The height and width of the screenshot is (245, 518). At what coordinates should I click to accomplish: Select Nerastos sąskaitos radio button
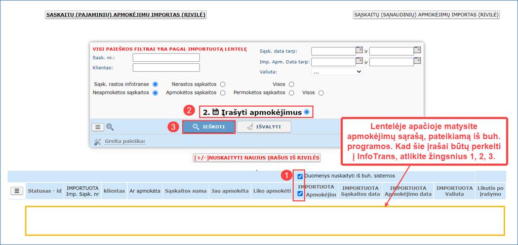pos(223,84)
